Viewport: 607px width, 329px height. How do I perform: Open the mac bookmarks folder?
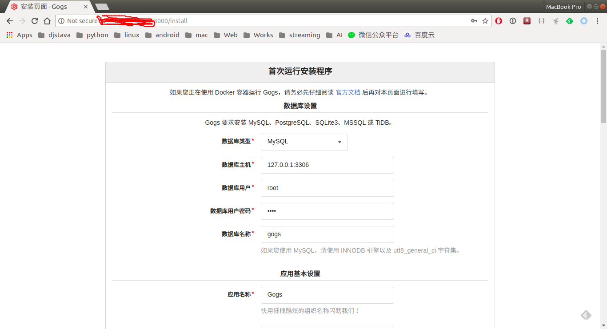196,35
